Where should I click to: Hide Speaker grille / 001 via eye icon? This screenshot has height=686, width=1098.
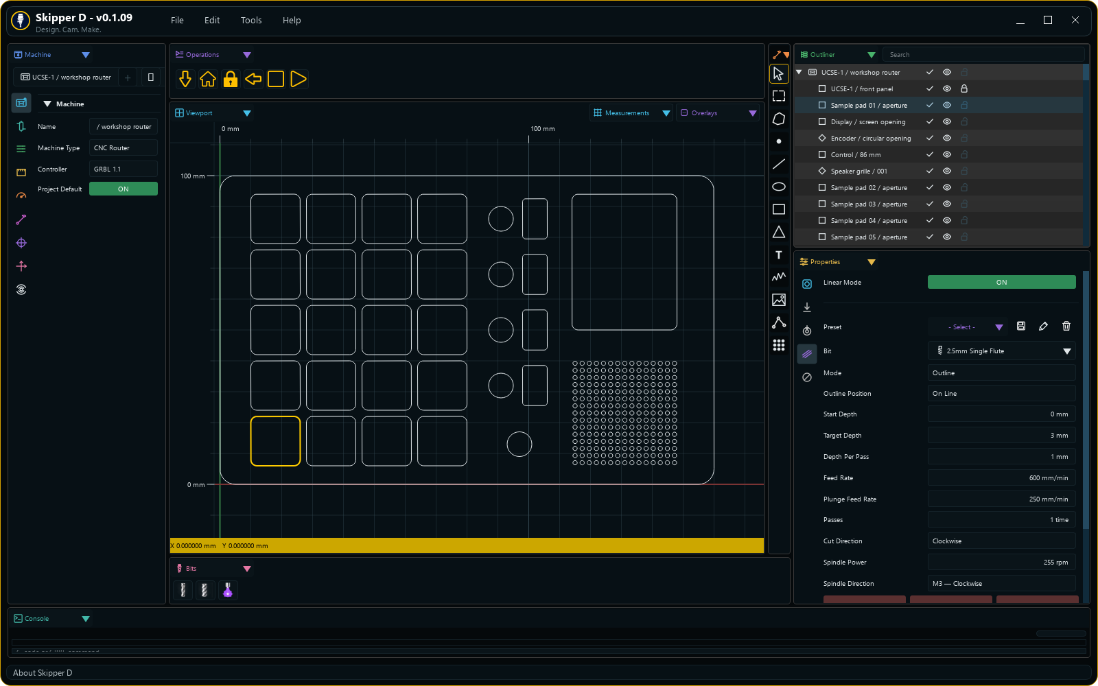click(x=946, y=171)
